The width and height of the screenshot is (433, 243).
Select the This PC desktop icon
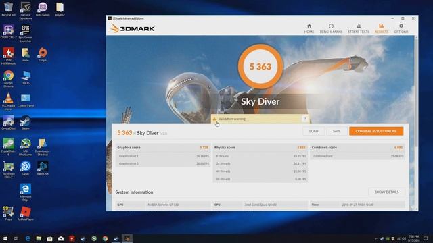point(26,77)
